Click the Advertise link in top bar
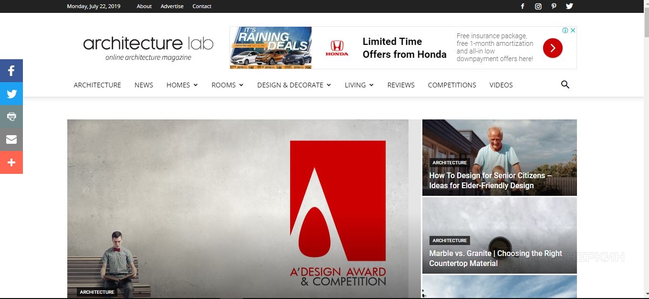The width and height of the screenshot is (649, 299). point(172,6)
